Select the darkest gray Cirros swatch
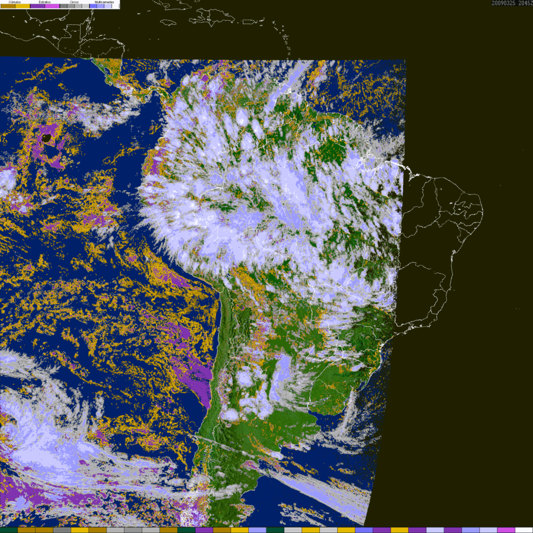The image size is (533, 533). tap(63, 6)
